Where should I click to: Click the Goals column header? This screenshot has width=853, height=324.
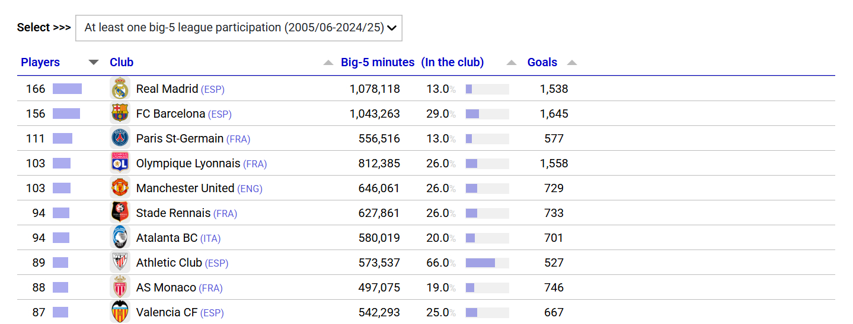click(542, 63)
